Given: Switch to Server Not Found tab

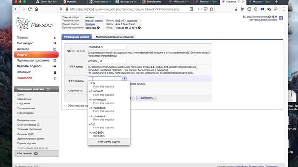Looking at the screenshot, I should 47,2.
